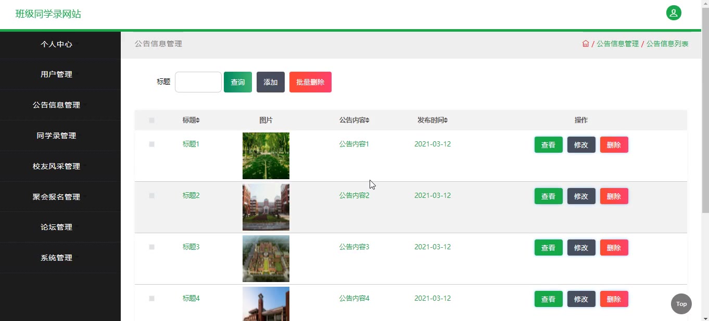Click the scrollbar down arrow
The width and height of the screenshot is (709, 321).
pos(705,317)
